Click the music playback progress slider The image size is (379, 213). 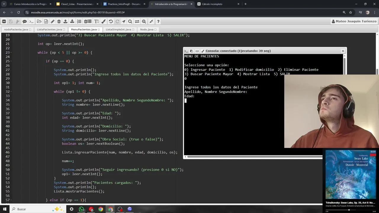[351, 210]
